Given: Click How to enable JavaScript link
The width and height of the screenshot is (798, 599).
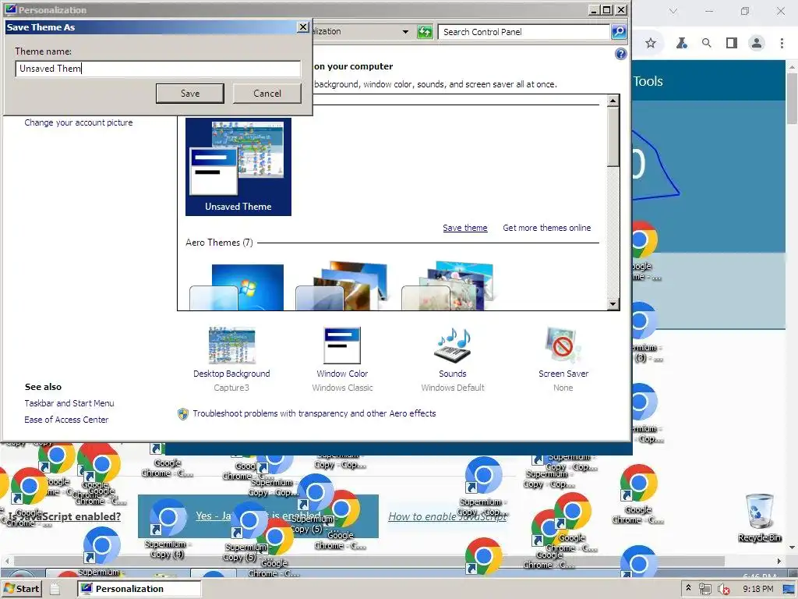Looking at the screenshot, I should coord(448,516).
